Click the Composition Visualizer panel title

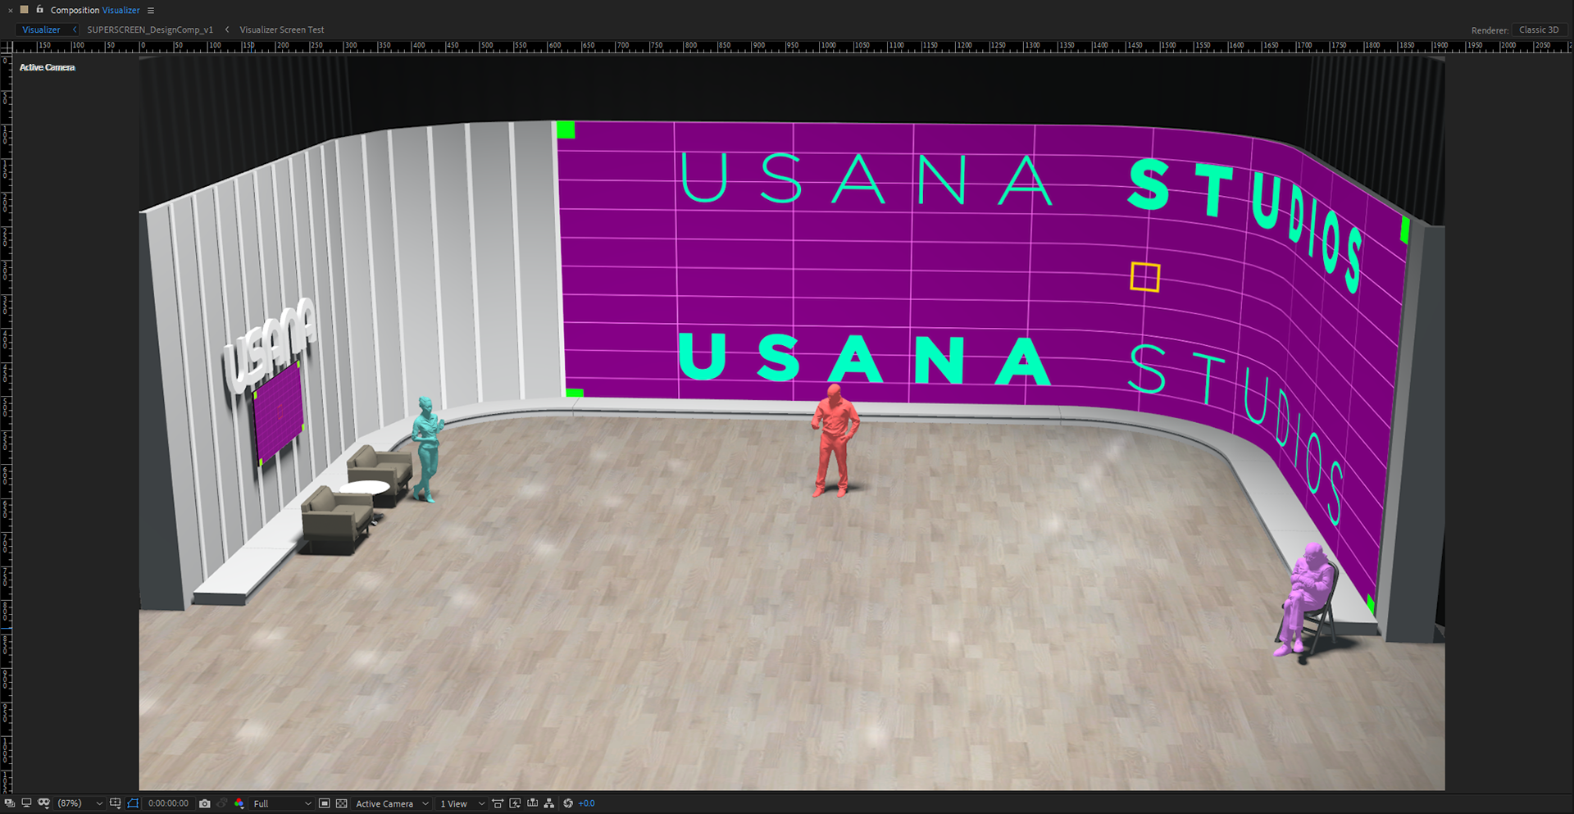pos(95,11)
